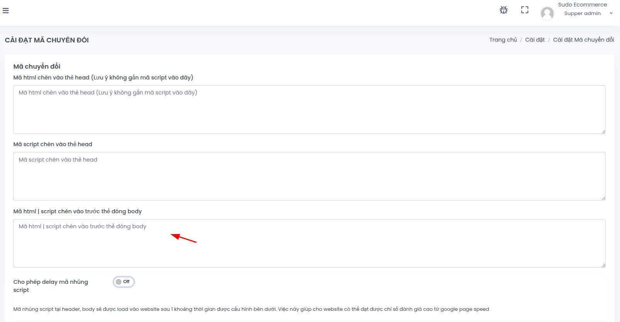Click the Cài đặt Mã chuyển đổi breadcrumb
This screenshot has width=620, height=322.
583,40
